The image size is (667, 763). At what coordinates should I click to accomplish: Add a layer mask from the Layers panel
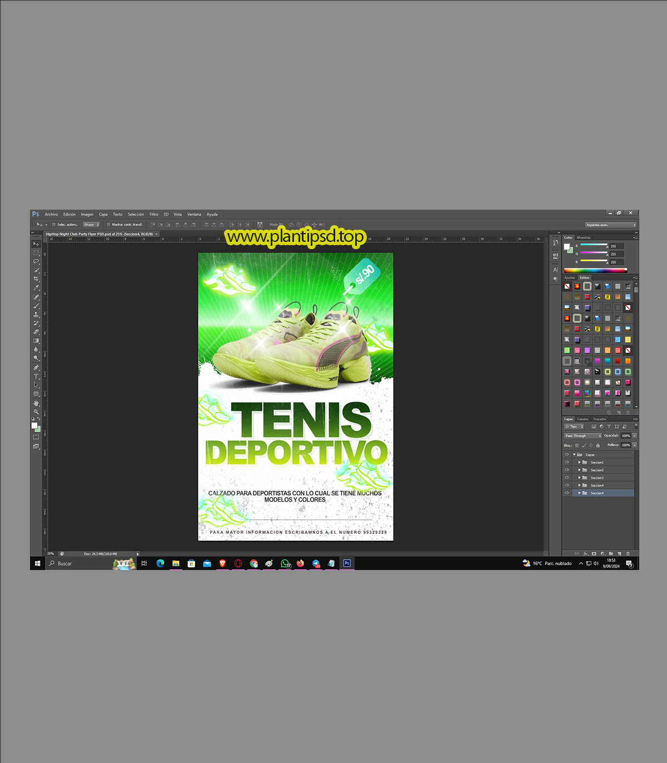594,553
